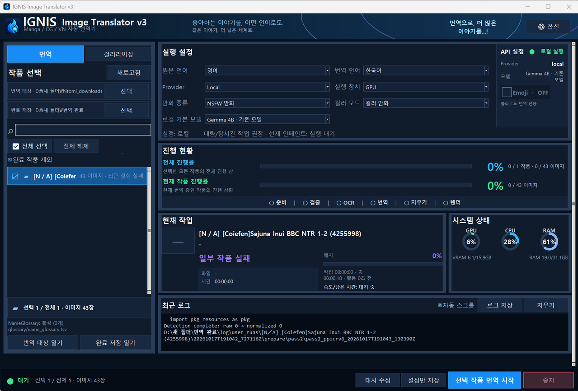Toggle 완료 작품 제외 checkbox
578x391 pixels.
tap(10, 160)
